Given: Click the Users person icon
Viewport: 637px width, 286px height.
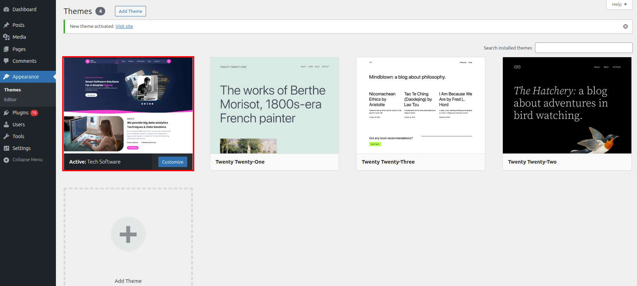Looking at the screenshot, I should tap(6, 125).
